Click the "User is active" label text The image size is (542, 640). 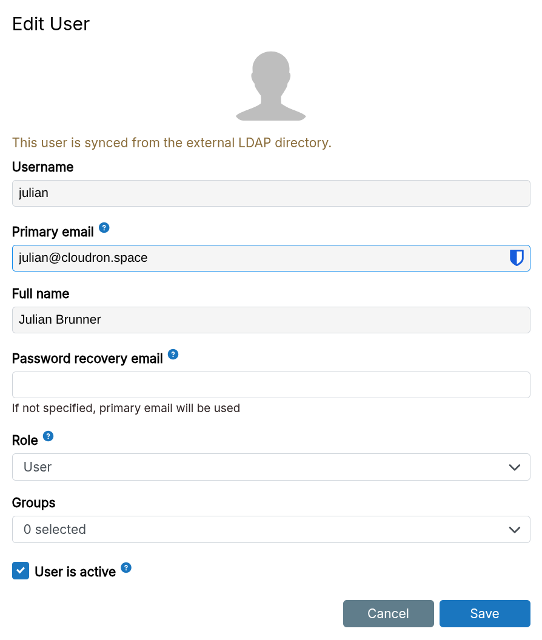75,572
